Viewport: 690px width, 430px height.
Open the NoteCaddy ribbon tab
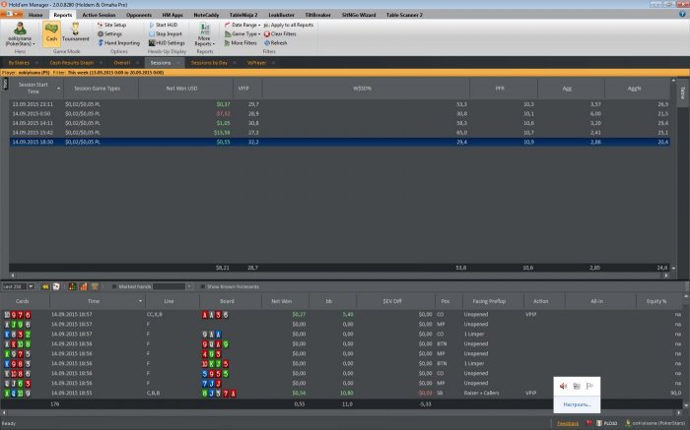[x=206, y=15]
